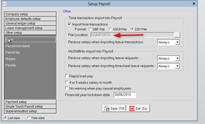Click Other setup section header

30,33
